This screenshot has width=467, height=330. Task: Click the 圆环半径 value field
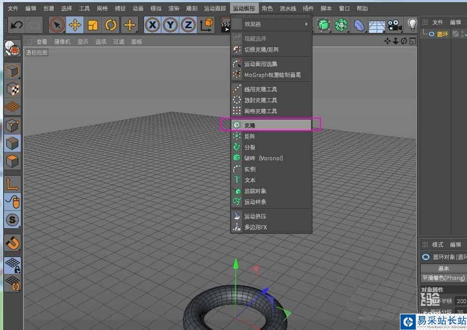pos(461,301)
